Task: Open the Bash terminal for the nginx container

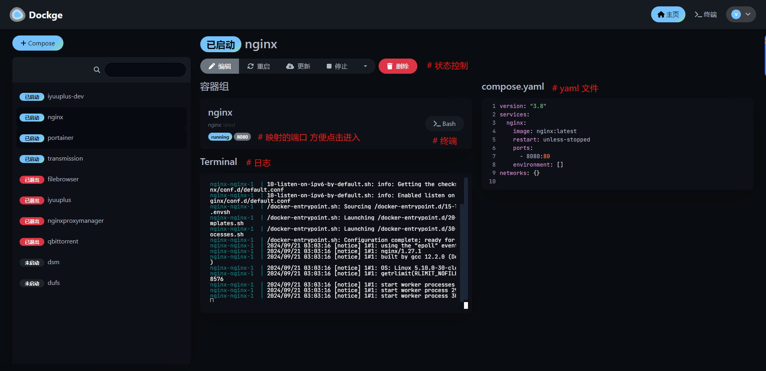Action: [444, 124]
